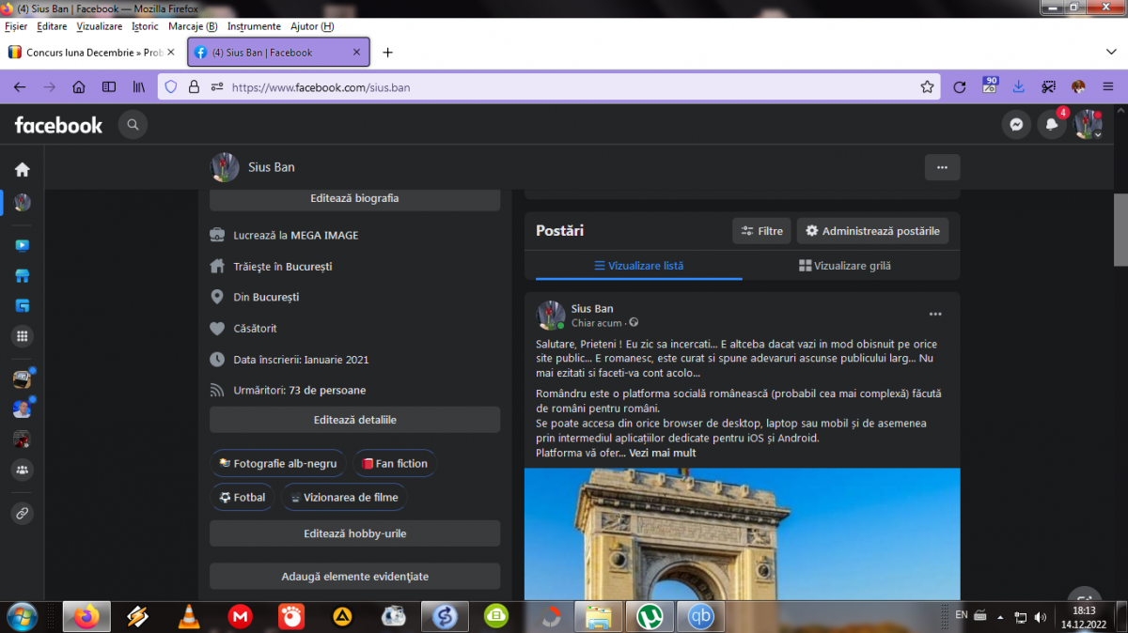
Task: Switch to Vizualizare grilă view
Action: pos(844,266)
